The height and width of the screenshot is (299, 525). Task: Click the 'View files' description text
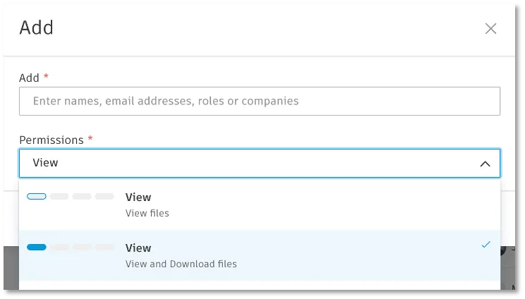(x=147, y=214)
